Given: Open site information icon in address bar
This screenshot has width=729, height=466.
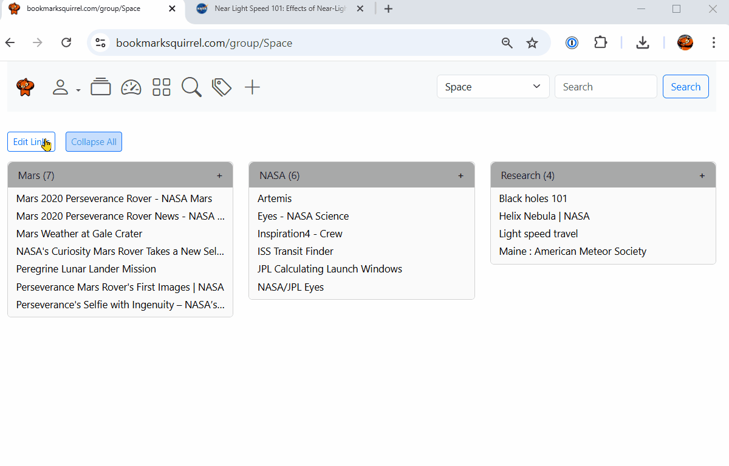Looking at the screenshot, I should tap(101, 42).
